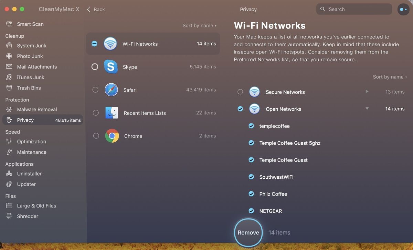Screen dimensions: 413x250
Task: Click the Trash Bins icon
Action: (9, 88)
